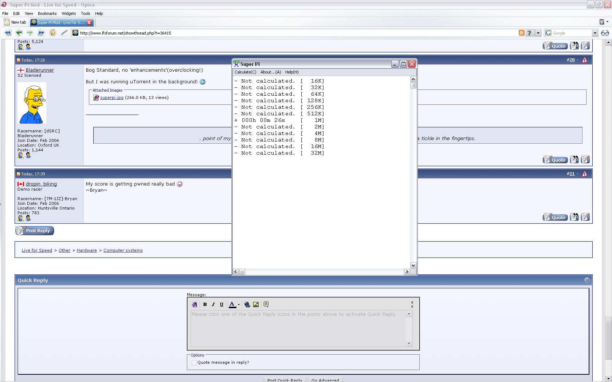This screenshot has width=612, height=382.
Task: Click the editor size stepper arrows
Action: click(x=412, y=304)
